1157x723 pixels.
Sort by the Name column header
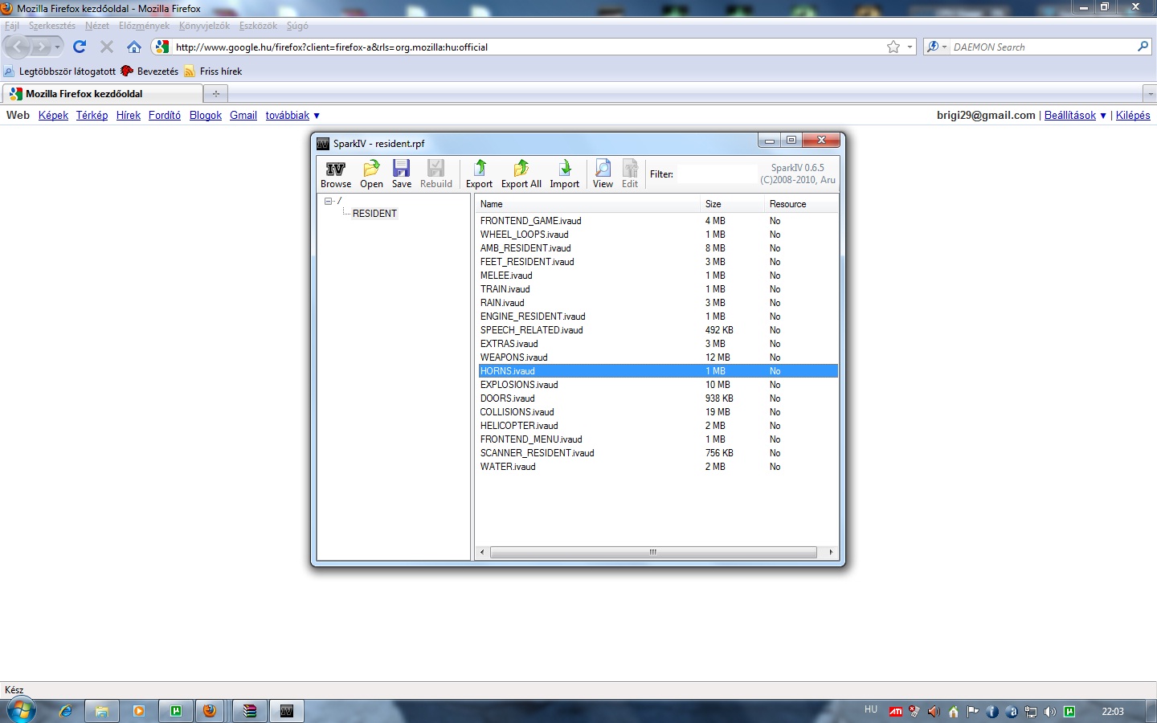tap(588, 204)
